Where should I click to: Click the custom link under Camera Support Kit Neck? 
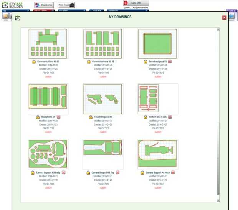(158, 188)
